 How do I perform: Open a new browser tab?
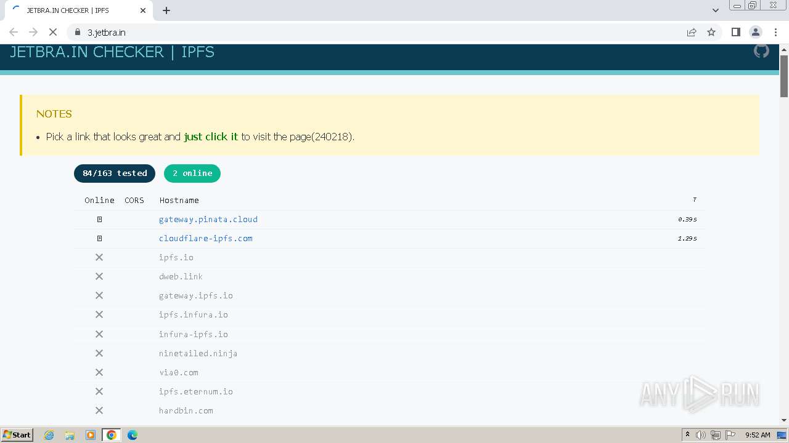pos(166,10)
